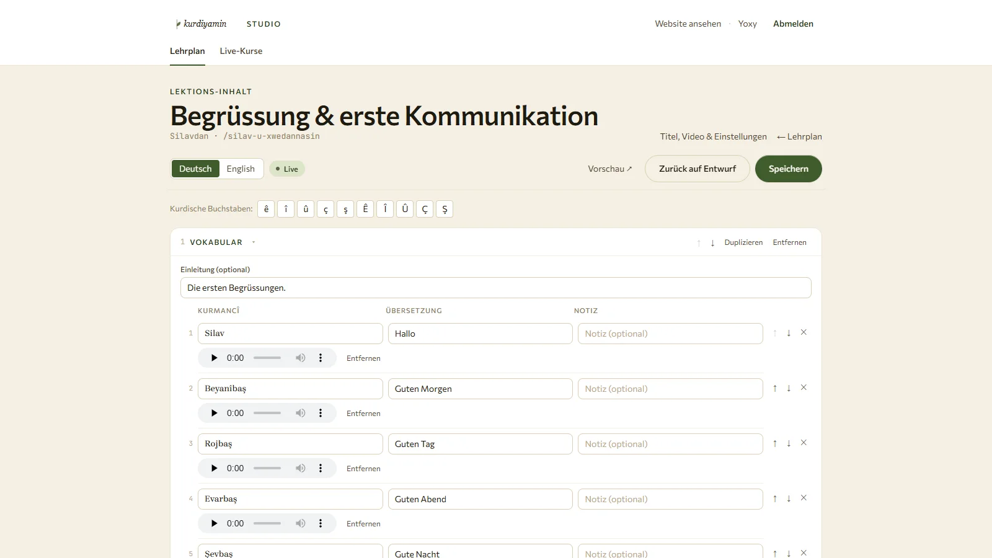
Task: Remove audio from the Rojbaş row
Action: click(x=363, y=469)
